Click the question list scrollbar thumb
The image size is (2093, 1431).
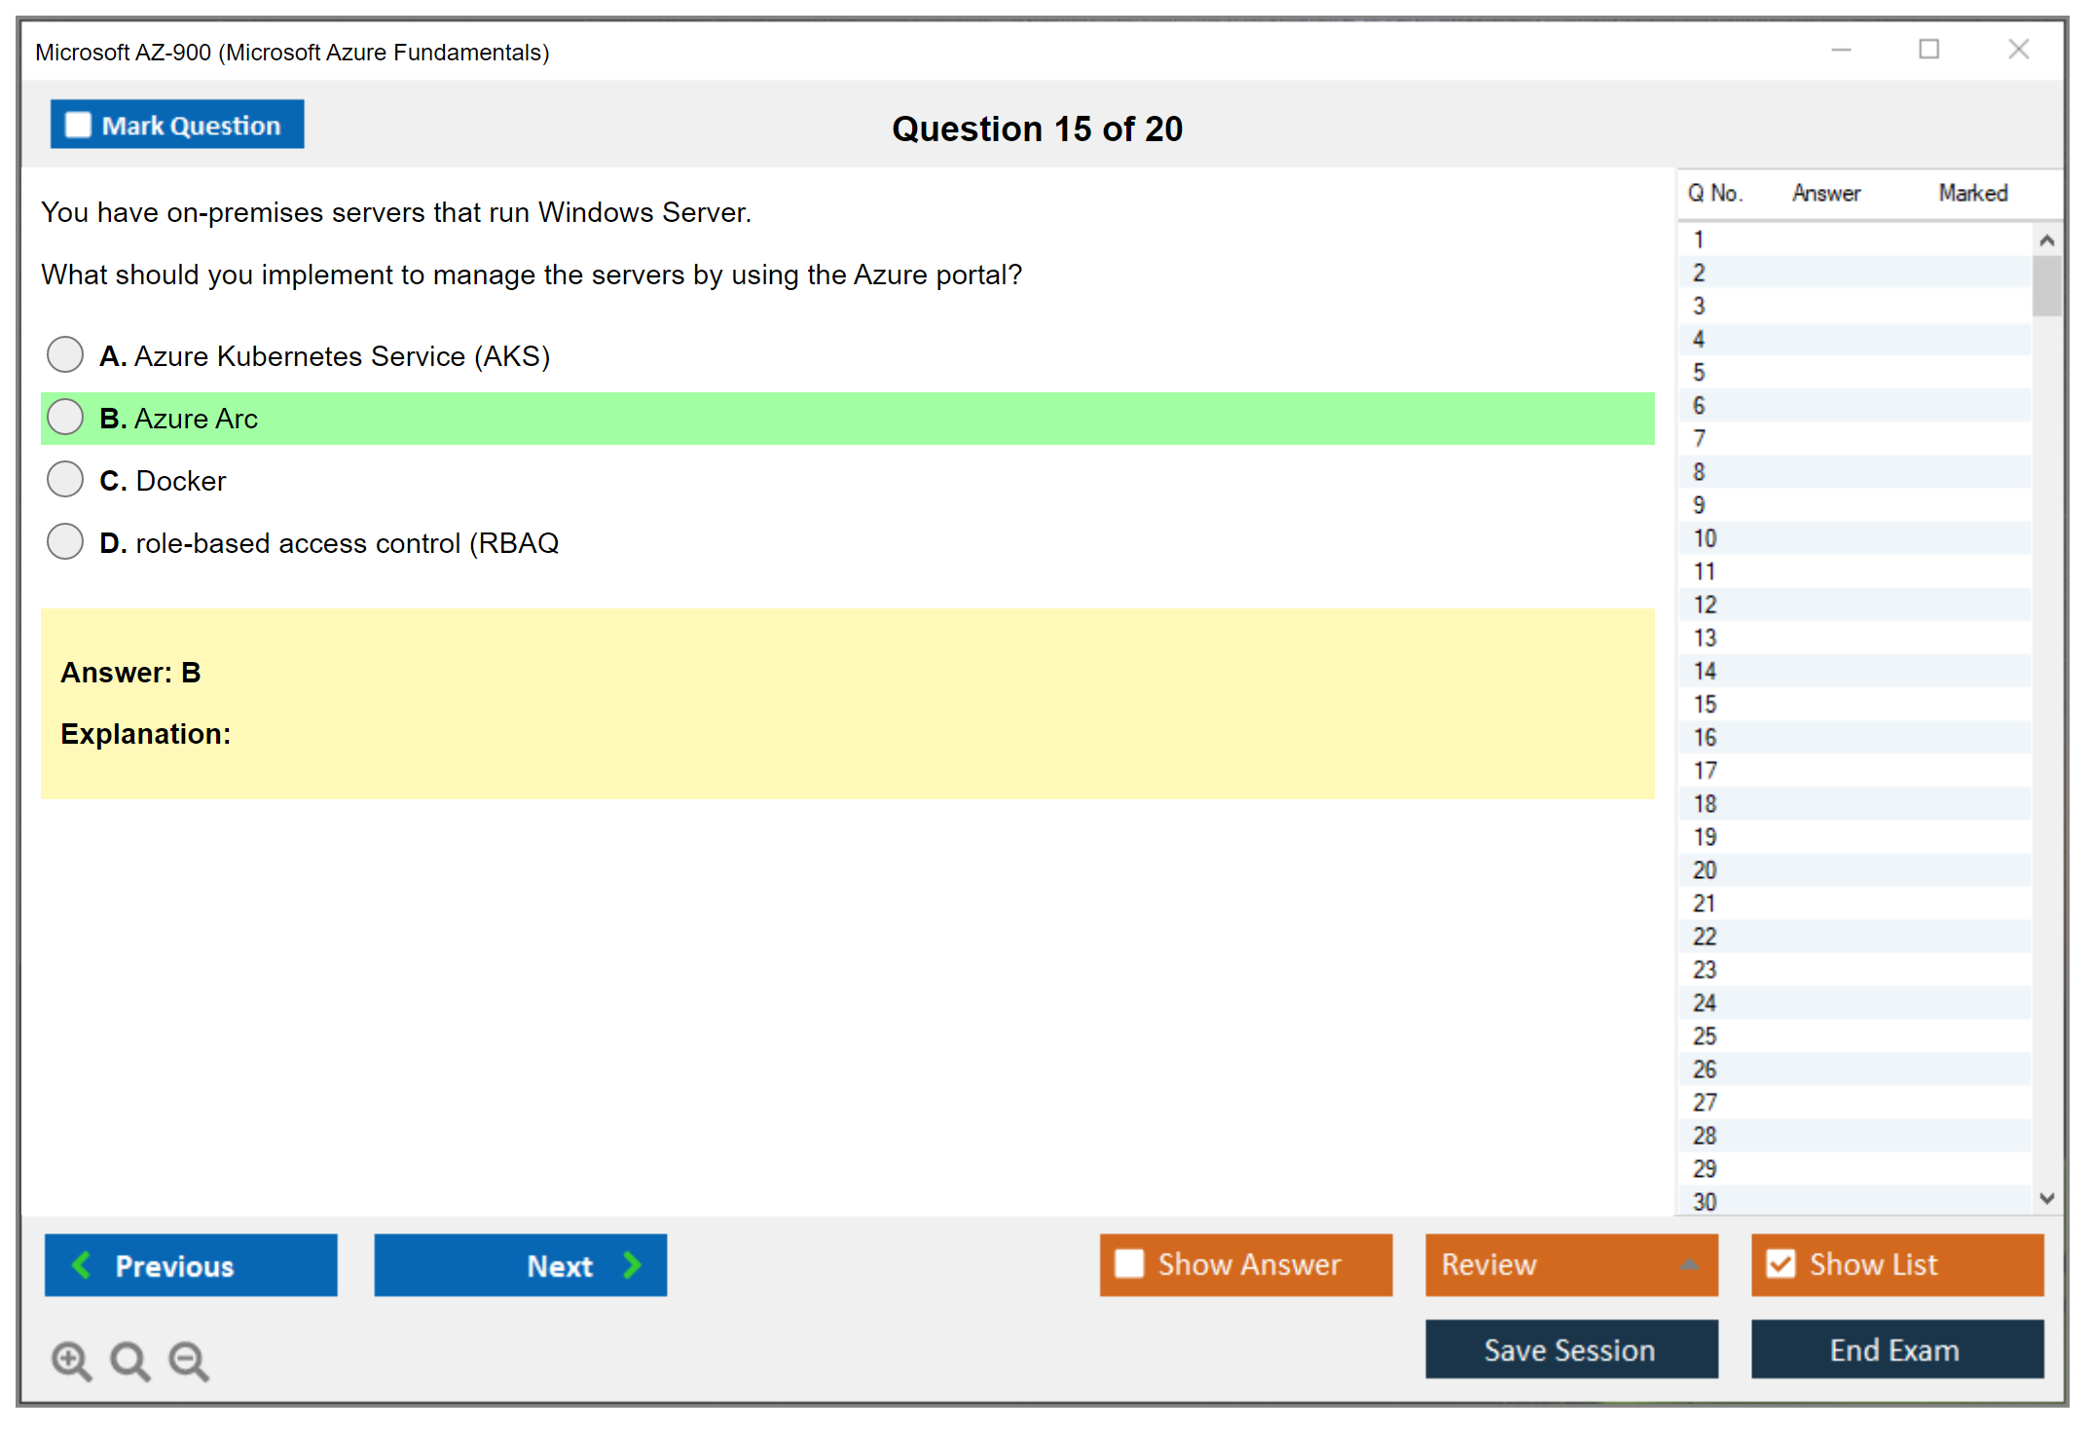2046,285
